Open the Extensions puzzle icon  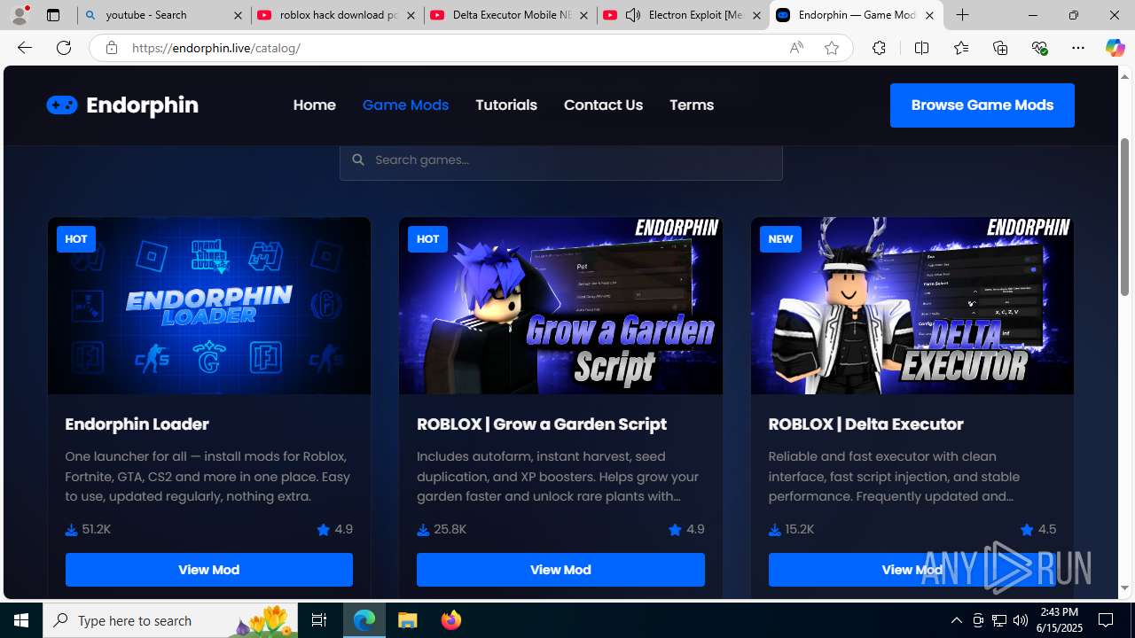879,48
